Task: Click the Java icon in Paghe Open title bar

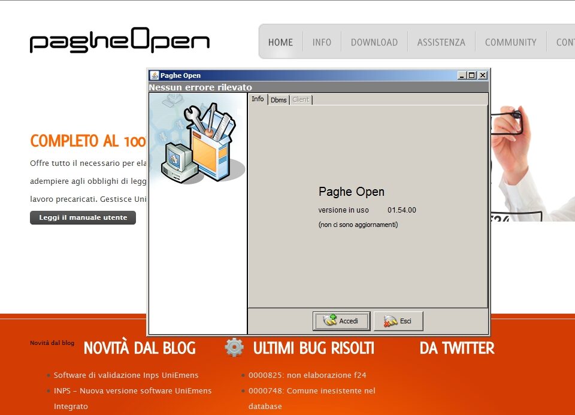Action: coord(154,75)
